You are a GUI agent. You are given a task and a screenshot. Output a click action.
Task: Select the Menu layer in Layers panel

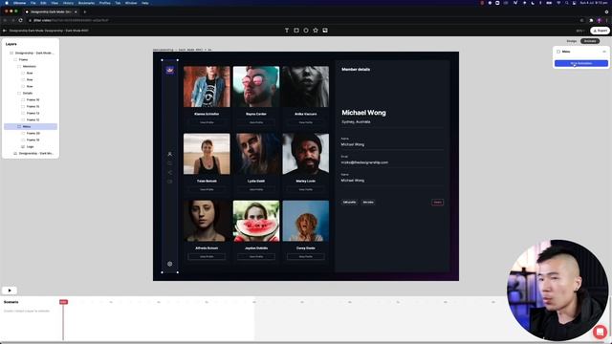point(31,126)
